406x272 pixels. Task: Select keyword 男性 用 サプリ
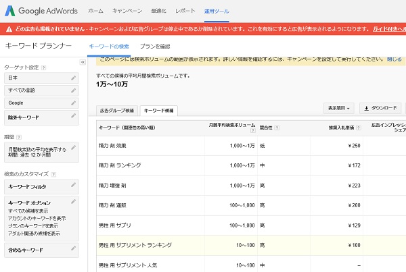click(x=115, y=225)
